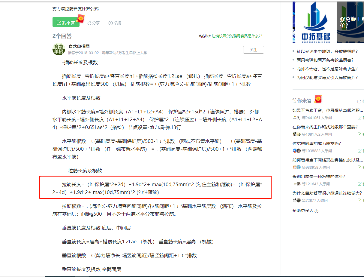This screenshot has width=364, height=277.
Task: Click the user avatars beside 等933958人想问
Action: (296, 167)
